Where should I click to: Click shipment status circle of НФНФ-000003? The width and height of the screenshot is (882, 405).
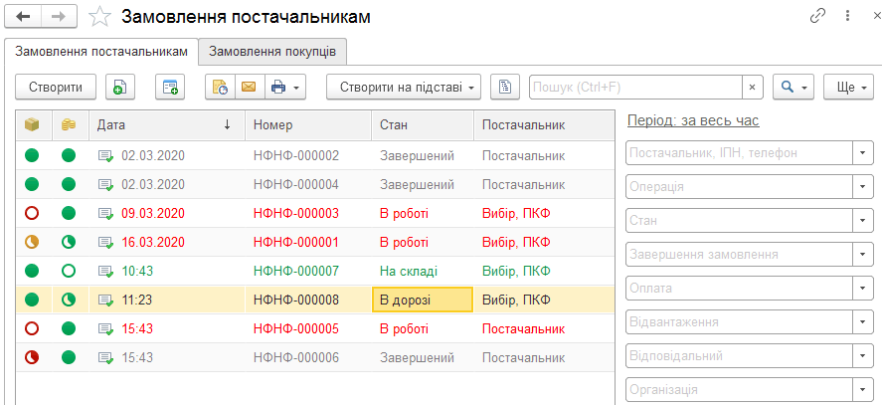[x=32, y=214]
